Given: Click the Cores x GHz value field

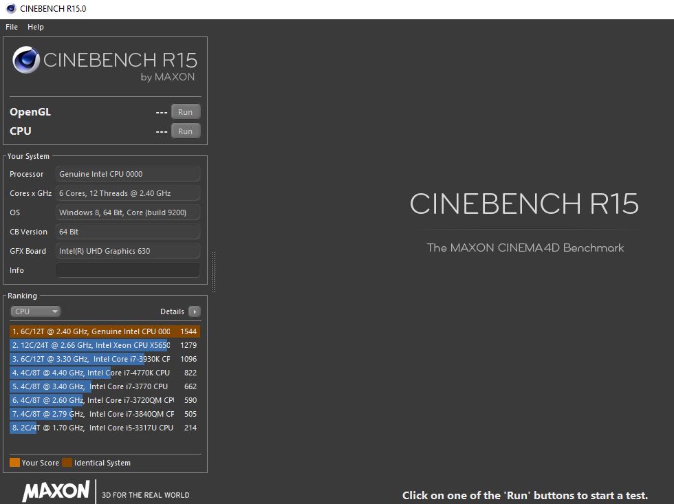Looking at the screenshot, I should pos(128,193).
